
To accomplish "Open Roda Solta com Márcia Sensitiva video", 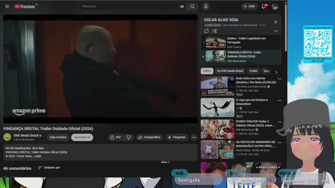I will (217, 86).
